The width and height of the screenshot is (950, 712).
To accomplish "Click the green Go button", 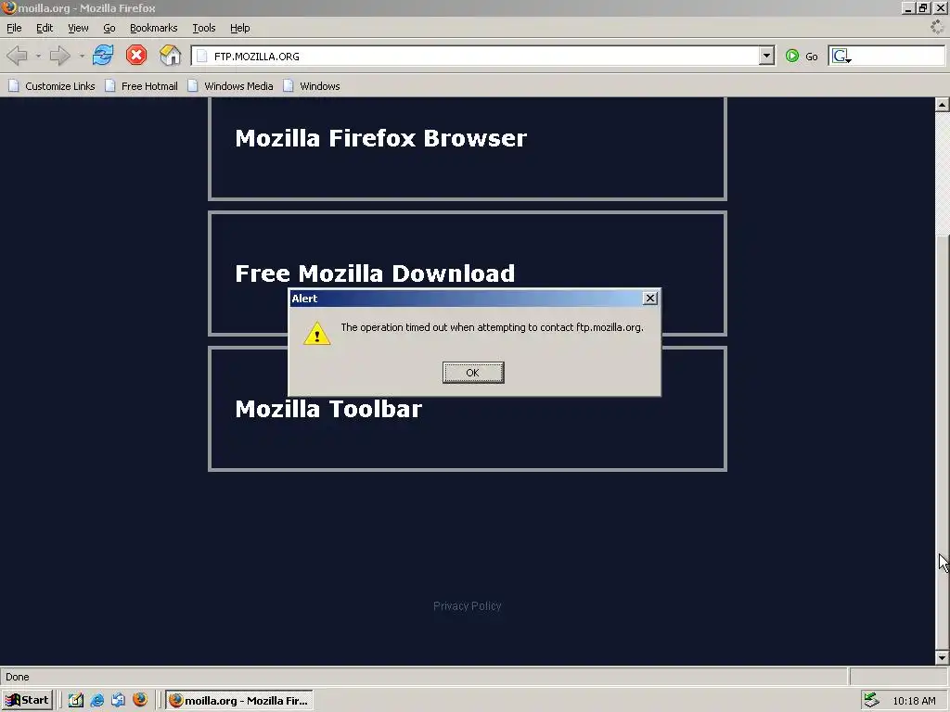I will click(801, 57).
